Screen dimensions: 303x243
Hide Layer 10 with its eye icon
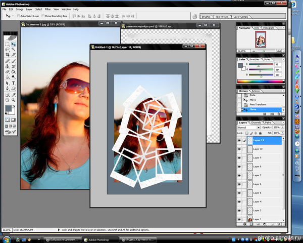coord(239,149)
